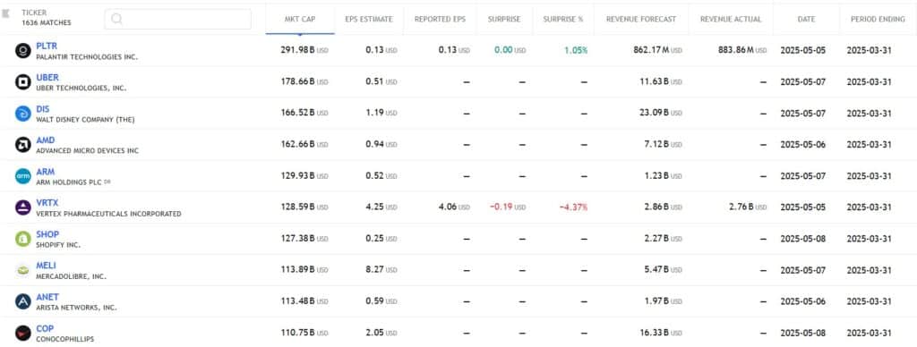Click PALANTIR TECHNOLOGIES INC. company name
The width and height of the screenshot is (917, 347).
click(87, 57)
